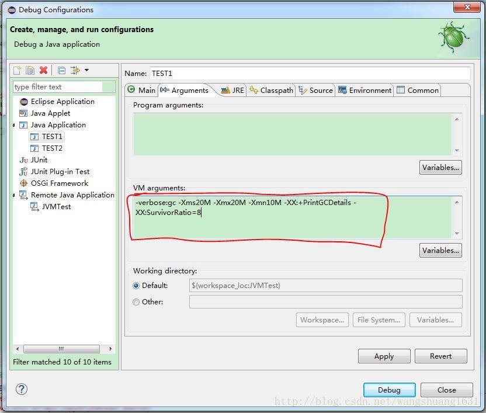
Task: Open help with question mark icon
Action: pos(22,389)
